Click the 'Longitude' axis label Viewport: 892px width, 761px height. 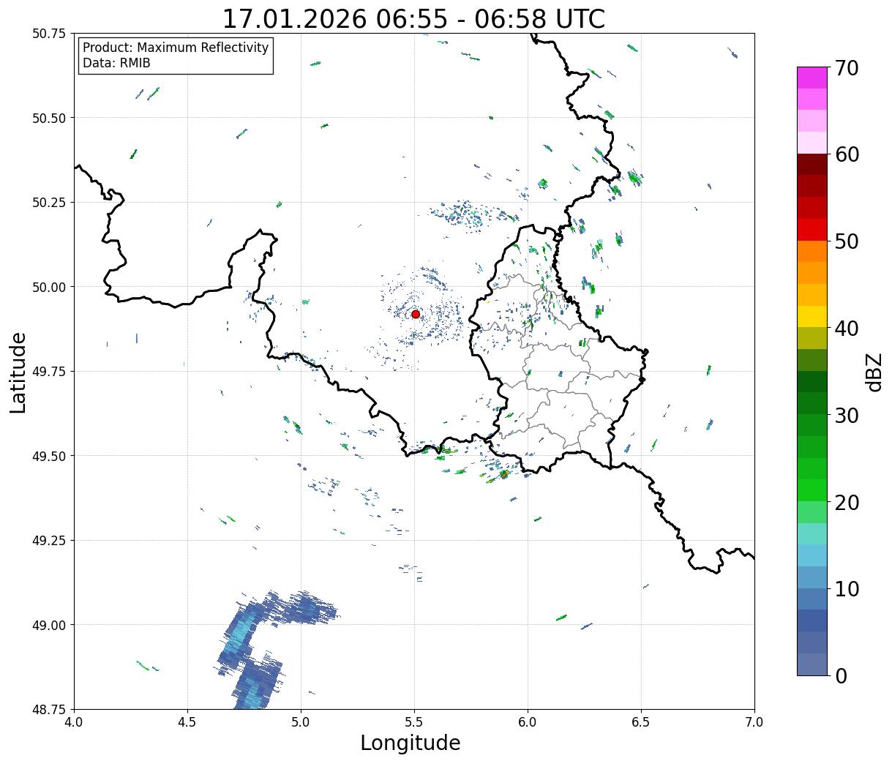(x=411, y=743)
